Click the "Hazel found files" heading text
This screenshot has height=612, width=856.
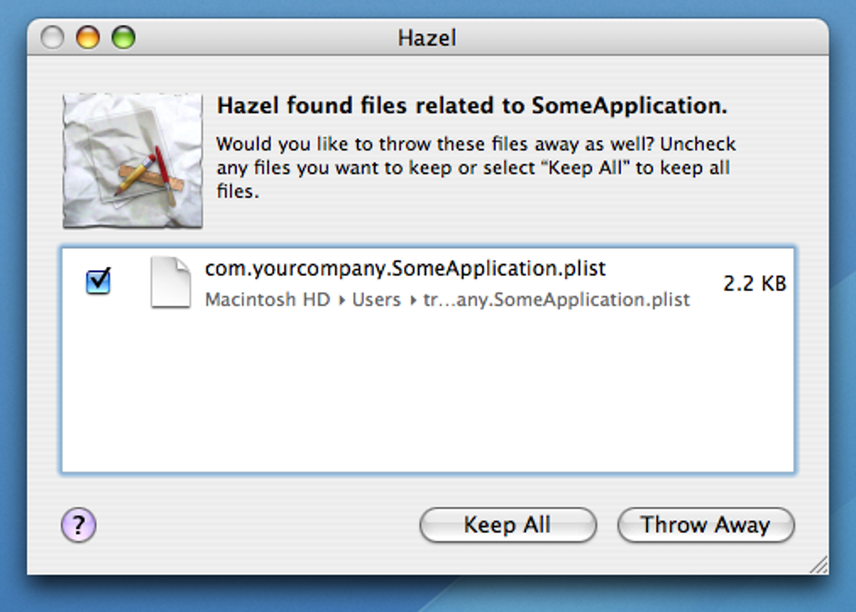pos(472,106)
